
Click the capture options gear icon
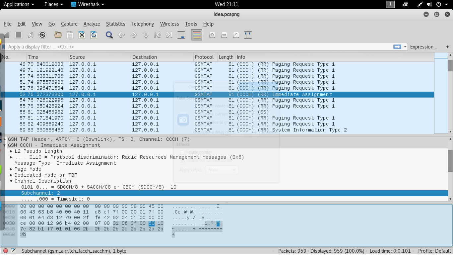coord(42,35)
